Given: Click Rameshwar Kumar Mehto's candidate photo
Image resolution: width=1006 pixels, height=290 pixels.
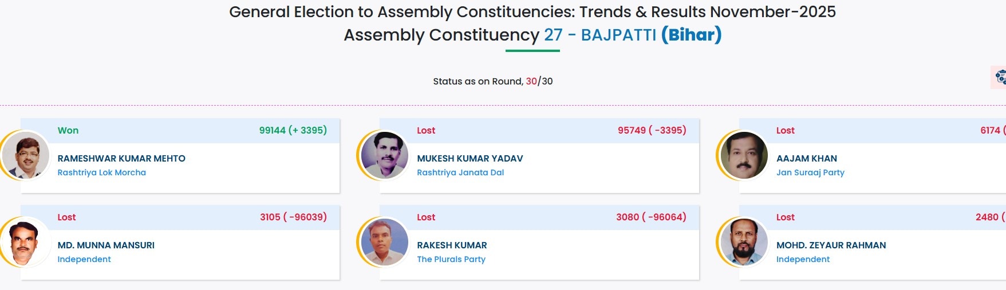Looking at the screenshot, I should 25,155.
